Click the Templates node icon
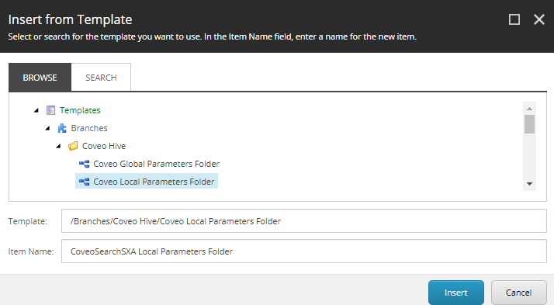 click(50, 110)
